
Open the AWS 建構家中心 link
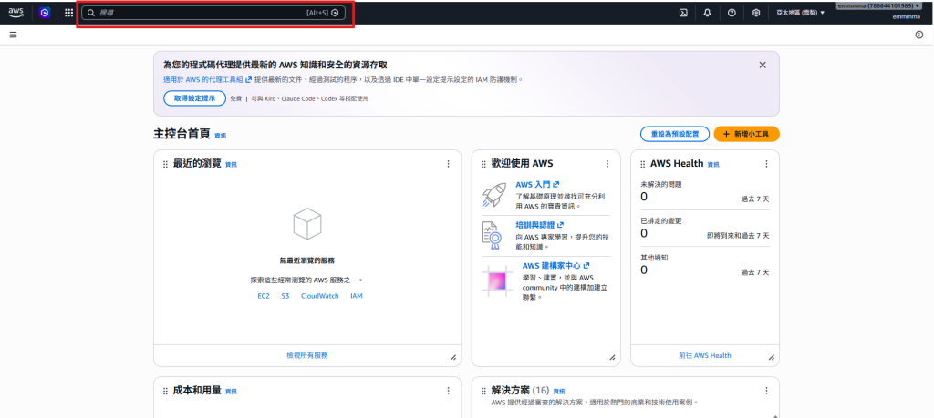coord(555,266)
